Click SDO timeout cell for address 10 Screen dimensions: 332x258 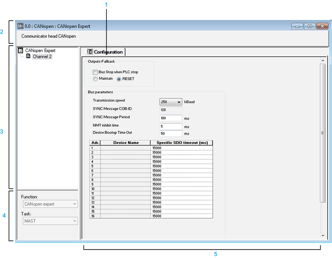(x=182, y=189)
